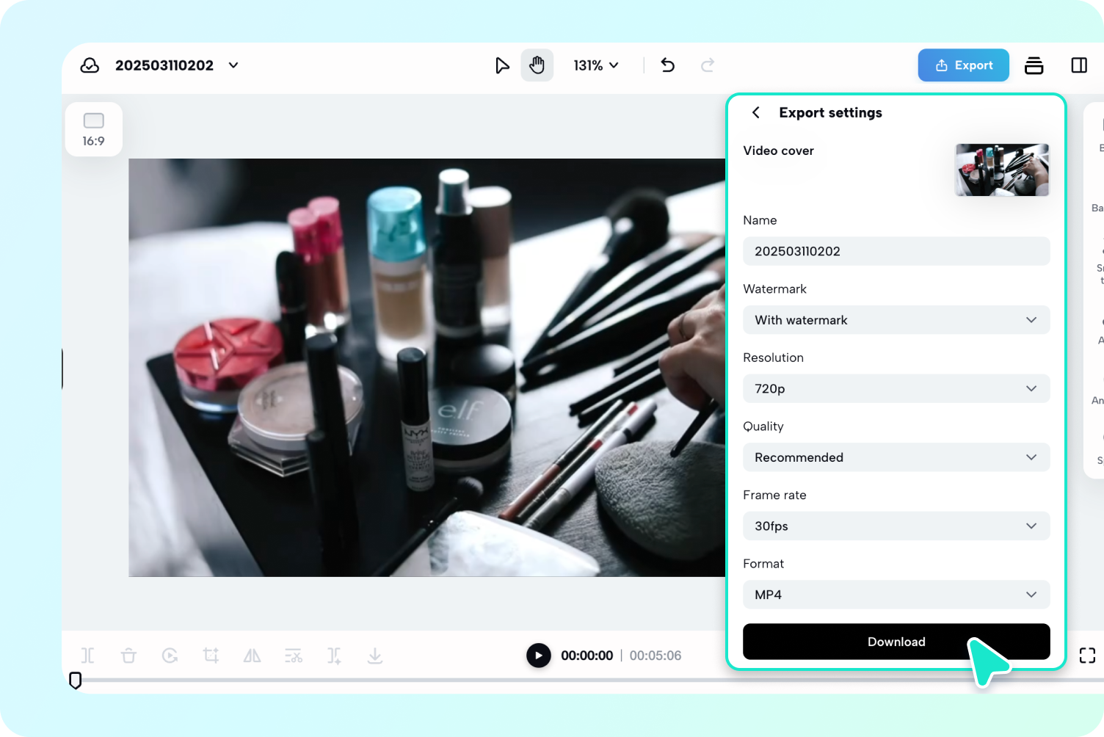1104x737 pixels.
Task: Click the download clip arrow icon
Action: coord(375,656)
